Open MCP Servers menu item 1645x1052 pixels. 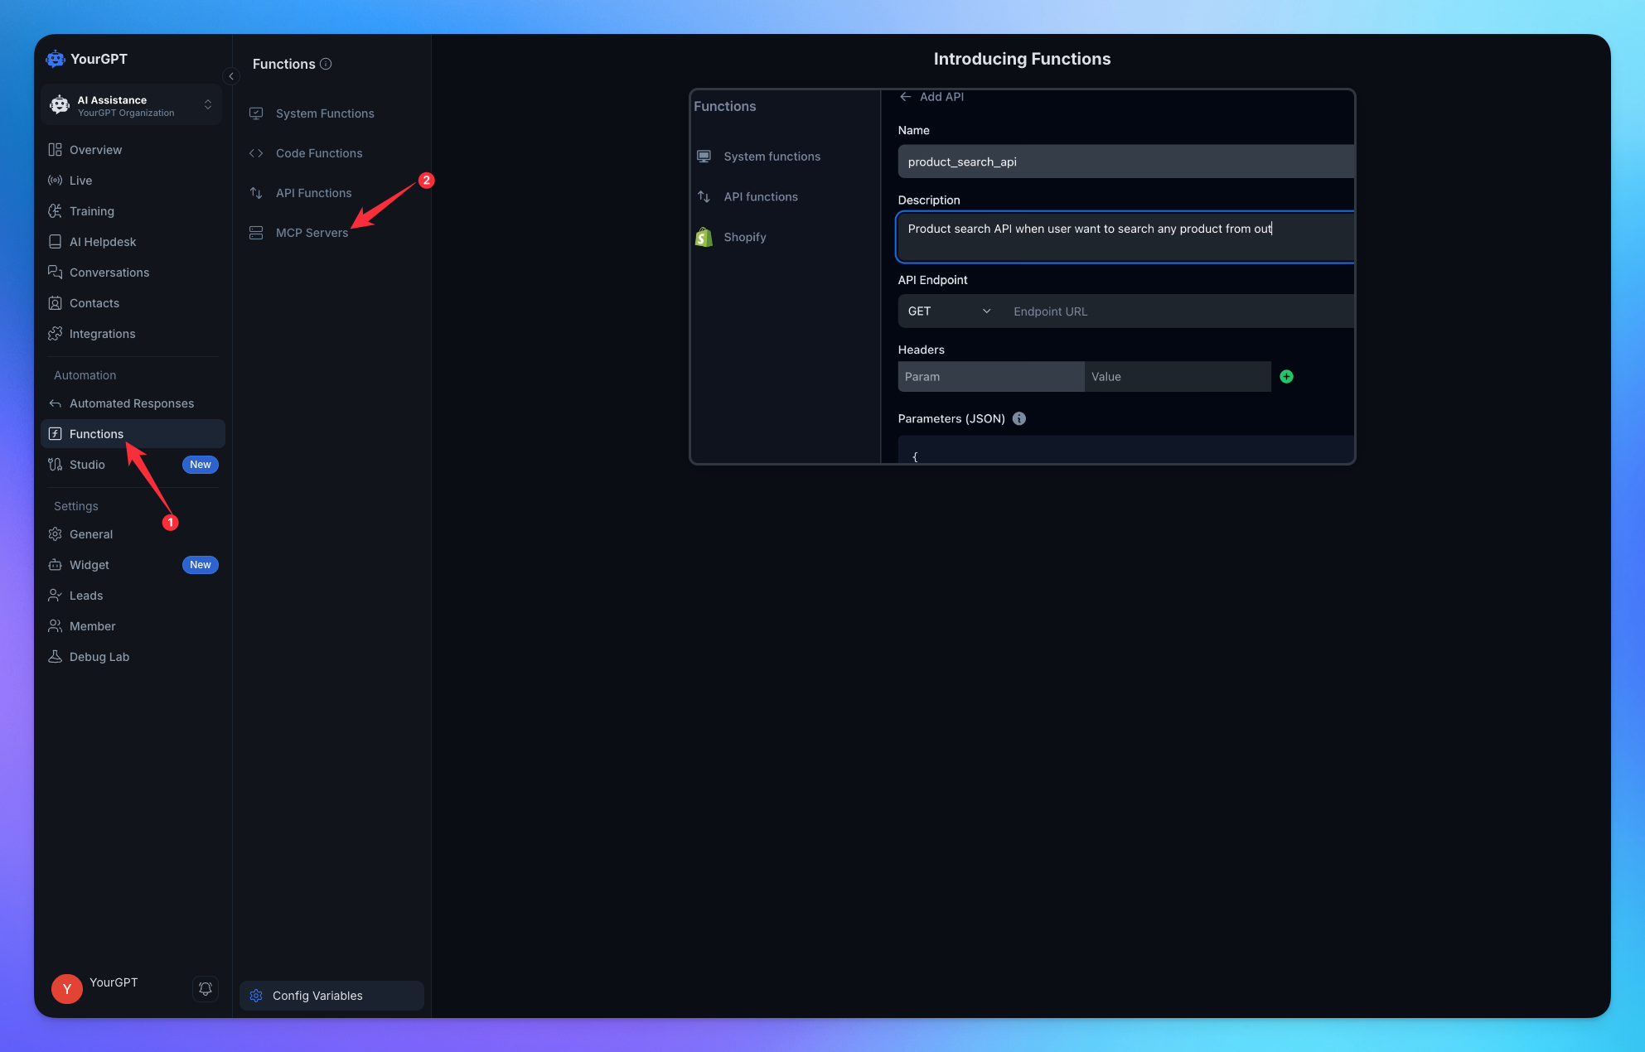(x=312, y=233)
